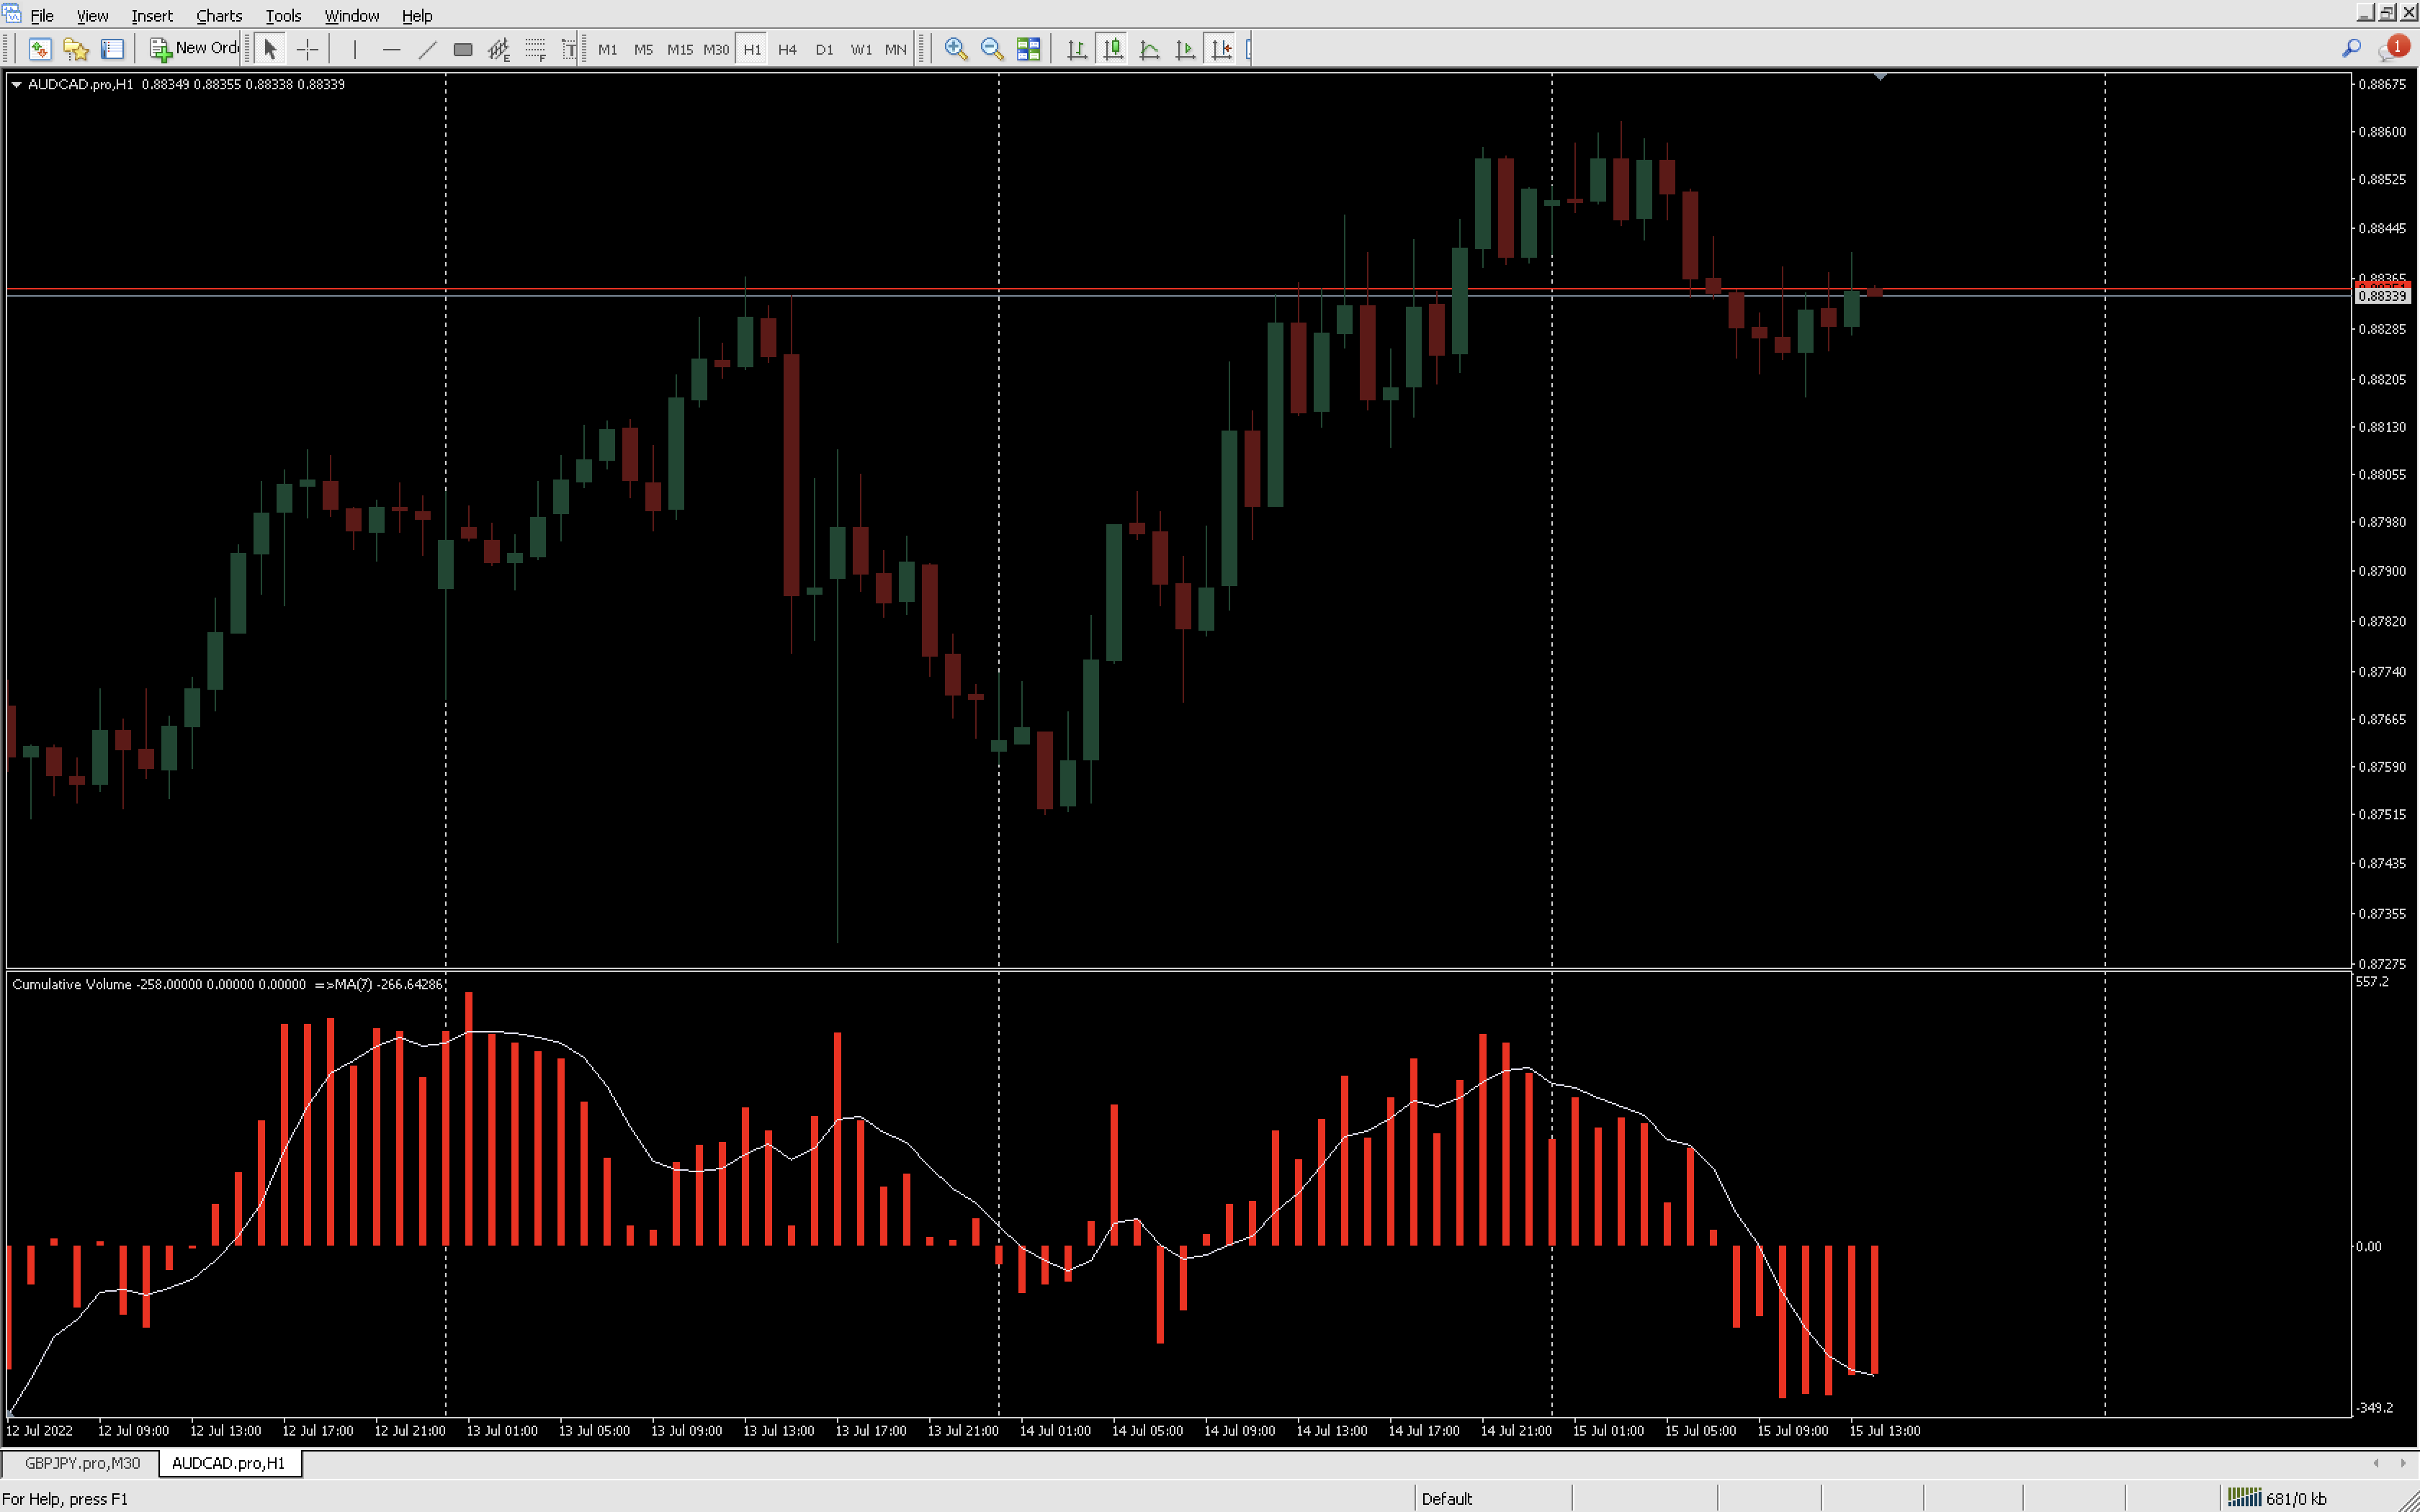Click the right tab scroll arrow
Screen dimensions: 2420x1512
2403,1463
